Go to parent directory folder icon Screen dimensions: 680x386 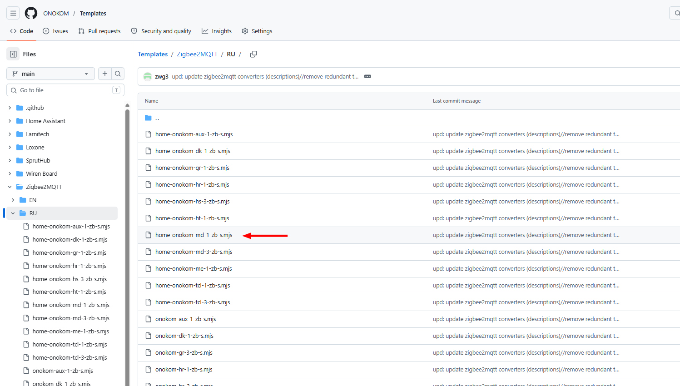(x=148, y=118)
